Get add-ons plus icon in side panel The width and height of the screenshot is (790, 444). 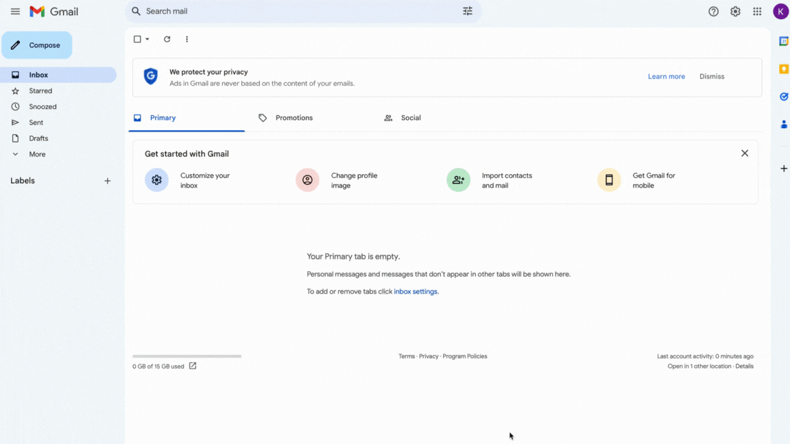click(x=784, y=169)
